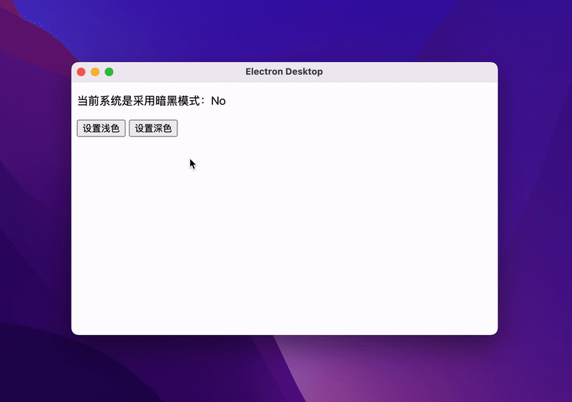Click the 设置浅色 button

click(x=101, y=129)
